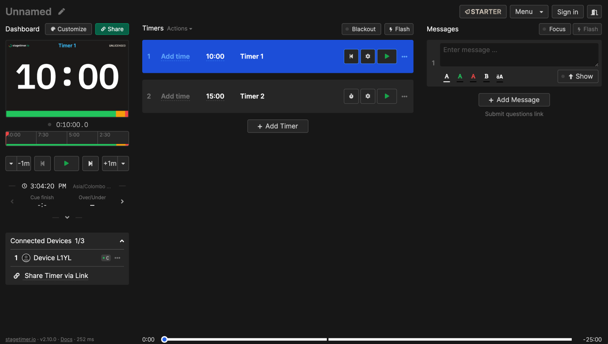The image size is (608, 344).
Task: Click the Device L1YL avatar icon
Action: pyautogui.click(x=26, y=258)
